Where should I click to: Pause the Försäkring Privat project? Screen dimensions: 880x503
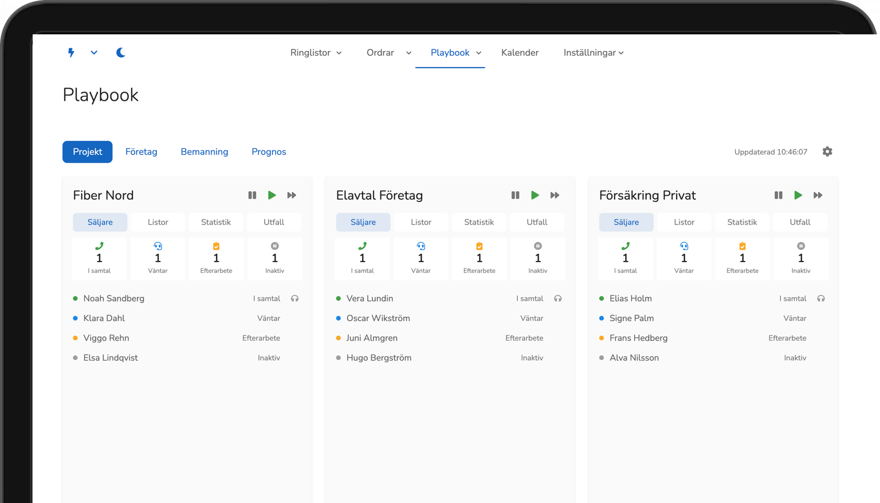click(778, 195)
